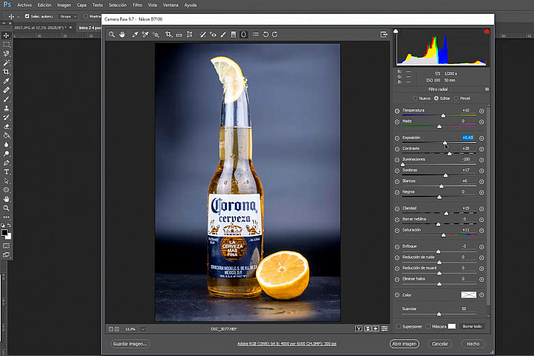Select the Zoom tool in Camera Raw toolbar
The image size is (534, 356).
[x=112, y=34]
